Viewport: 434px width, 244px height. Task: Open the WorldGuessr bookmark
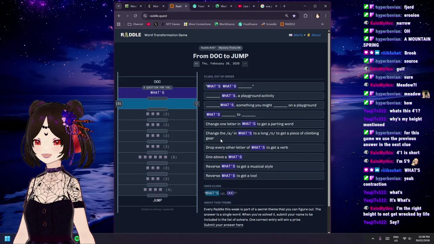(x=224, y=24)
